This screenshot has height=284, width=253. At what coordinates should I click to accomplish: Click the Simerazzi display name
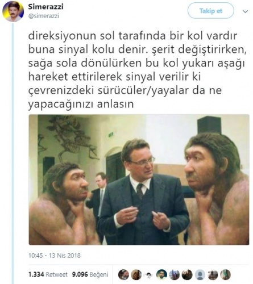(45, 7)
